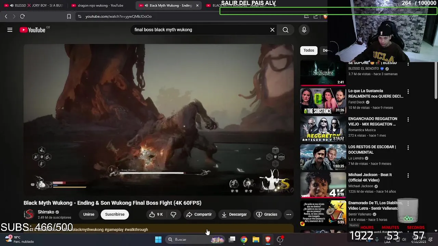
Task: Open Los Restos de Escobar thumbnail
Action: click(x=323, y=157)
